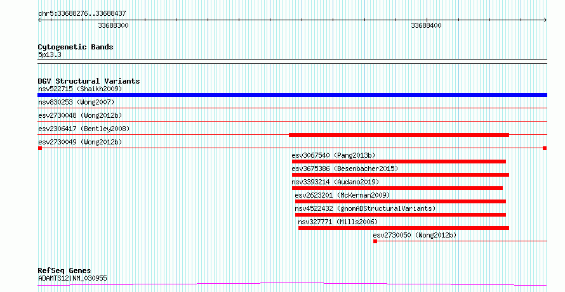Open esv2623201 (McKernan2009) variant label
The image size is (565, 292).
click(x=342, y=195)
